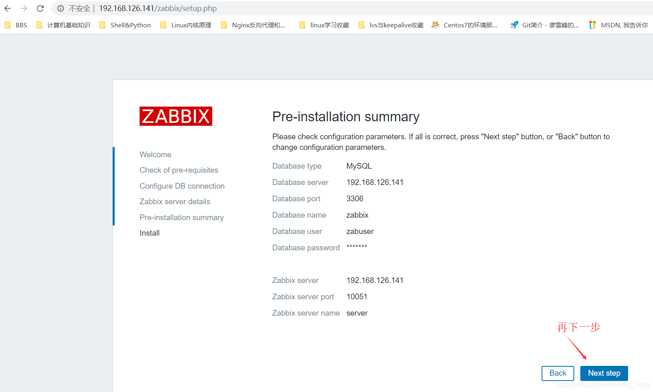Click the Database user label
The width and height of the screenshot is (653, 392).
click(x=297, y=232)
